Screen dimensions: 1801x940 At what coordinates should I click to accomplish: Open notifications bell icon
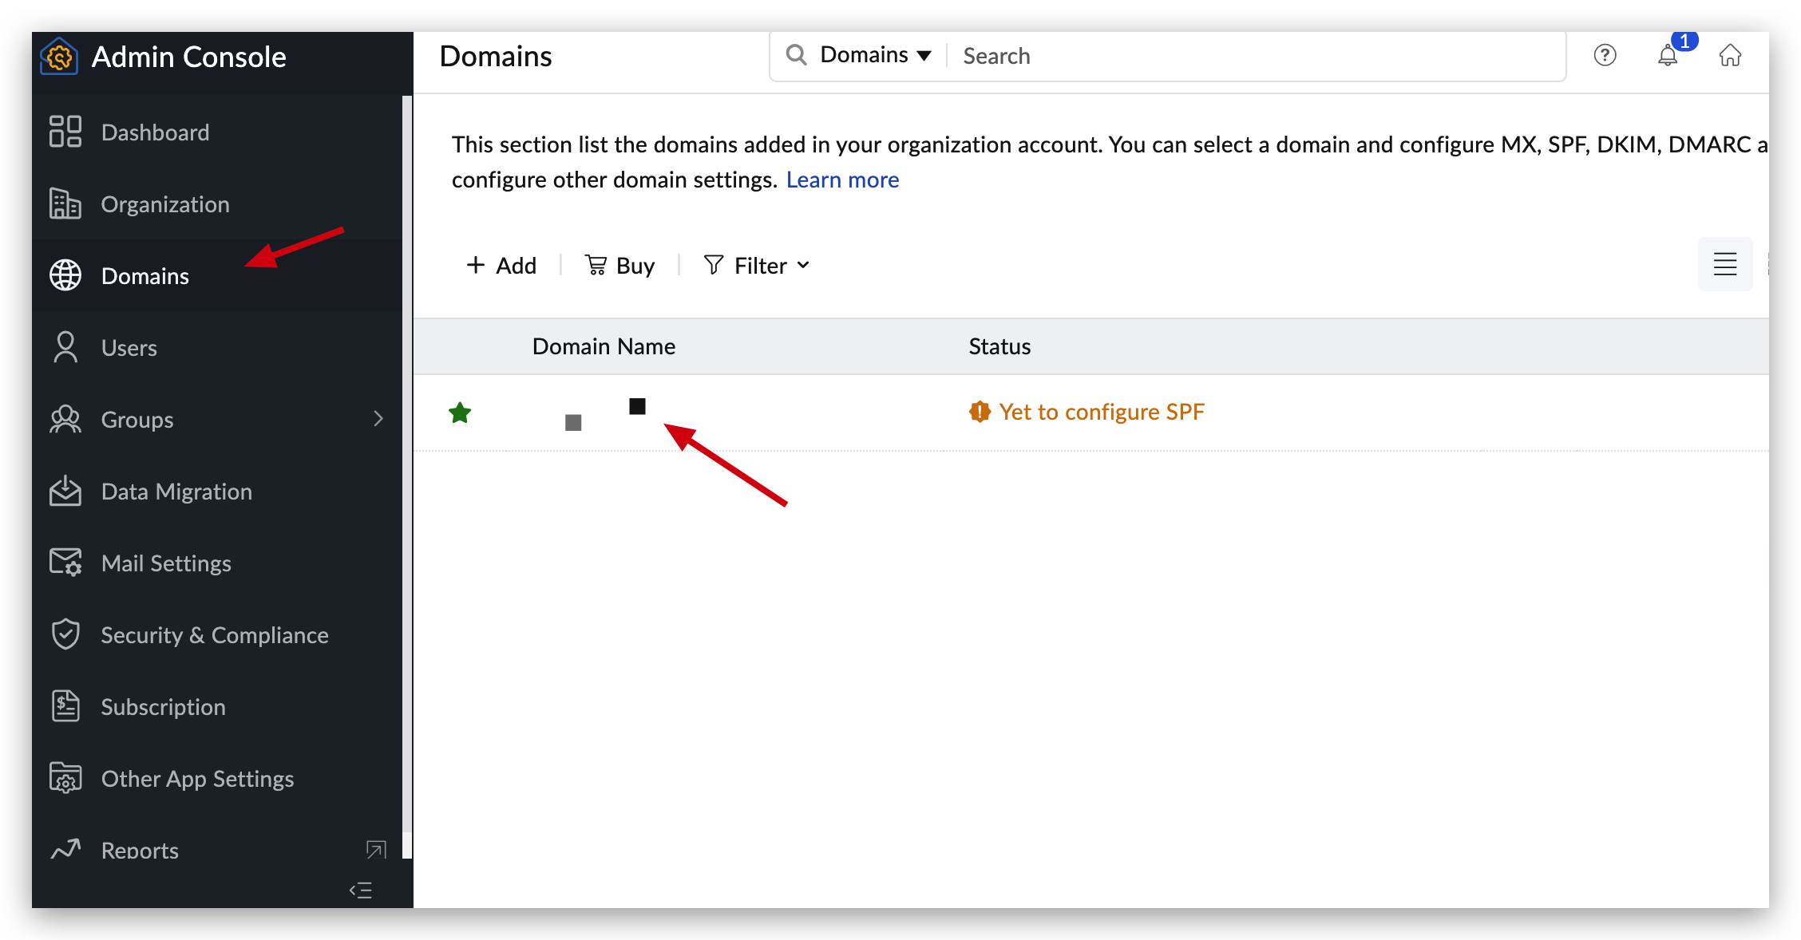tap(1668, 56)
